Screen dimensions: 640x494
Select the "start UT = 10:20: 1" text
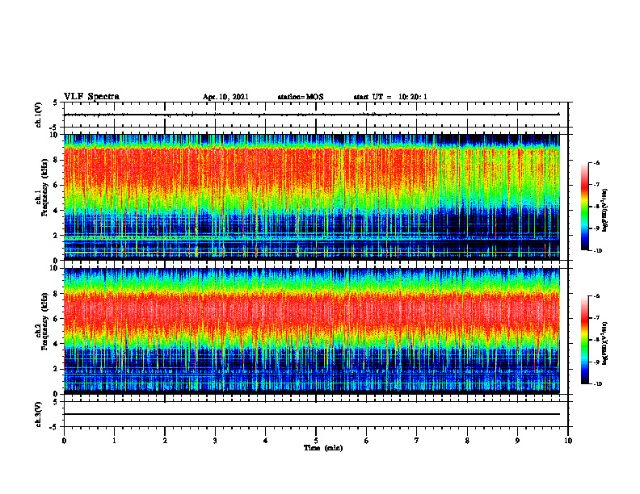click(x=390, y=97)
